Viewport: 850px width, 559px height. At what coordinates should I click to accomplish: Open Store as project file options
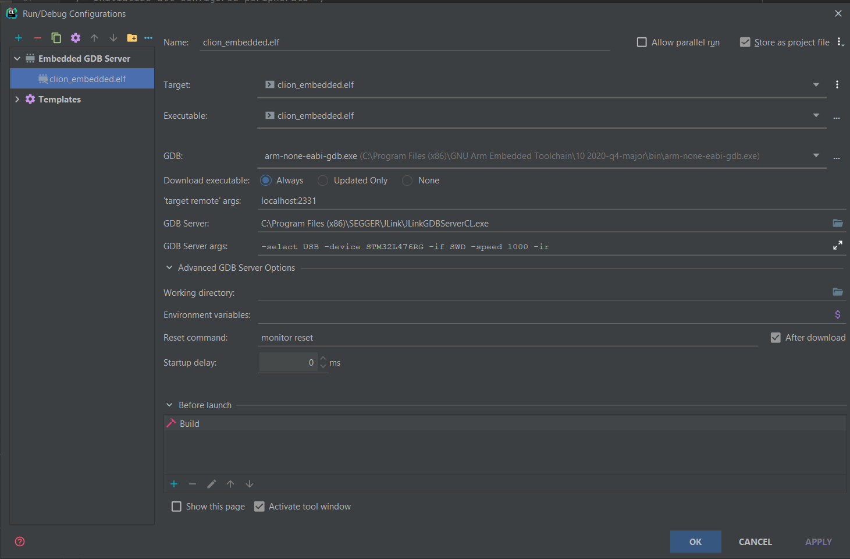point(840,42)
